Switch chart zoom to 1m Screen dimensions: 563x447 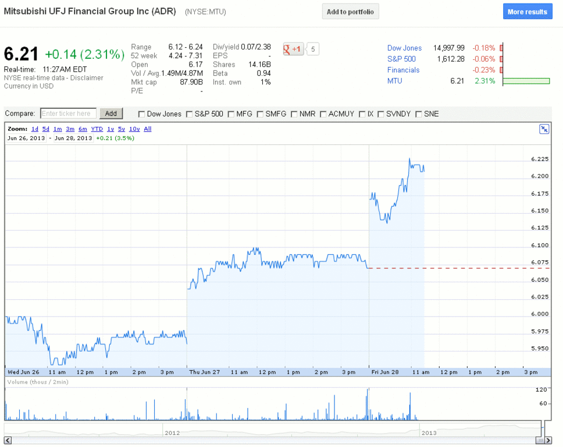click(58, 129)
